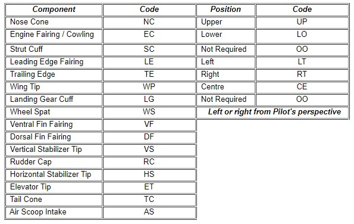This screenshot has height=224, width=354.
Task: Select the Upper position cell
Action: 225,23
